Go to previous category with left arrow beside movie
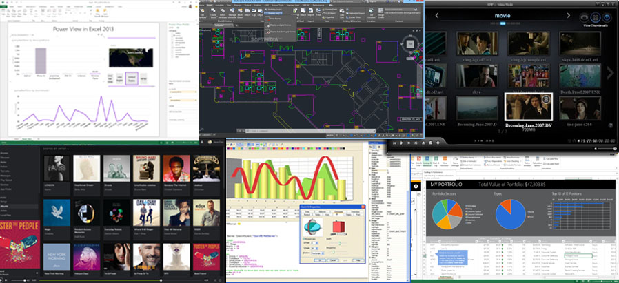This screenshot has width=619, height=283. click(x=437, y=16)
